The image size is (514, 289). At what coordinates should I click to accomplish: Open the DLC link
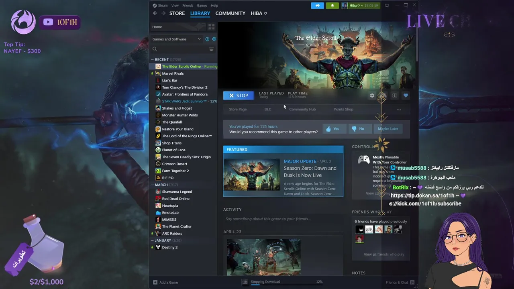tap(268, 109)
